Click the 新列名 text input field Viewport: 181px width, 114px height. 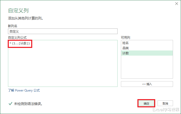63,31
